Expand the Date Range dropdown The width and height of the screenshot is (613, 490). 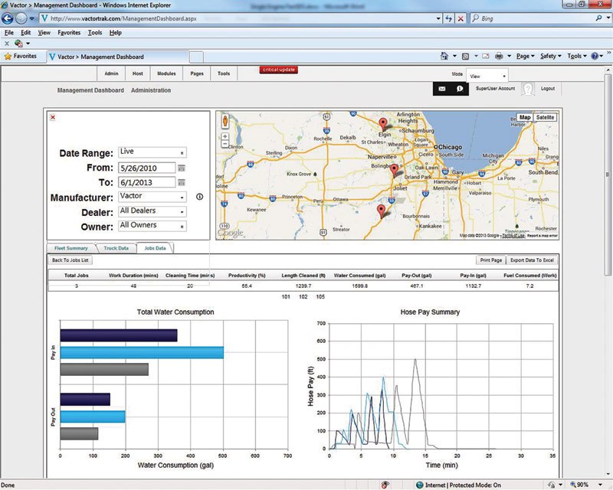(x=152, y=152)
